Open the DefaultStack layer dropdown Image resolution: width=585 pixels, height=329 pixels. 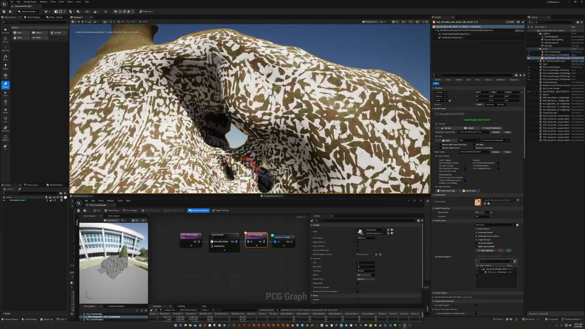pyautogui.click(x=375, y=230)
